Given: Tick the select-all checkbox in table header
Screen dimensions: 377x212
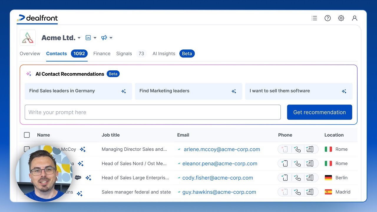Looking at the screenshot, I should 27,135.
